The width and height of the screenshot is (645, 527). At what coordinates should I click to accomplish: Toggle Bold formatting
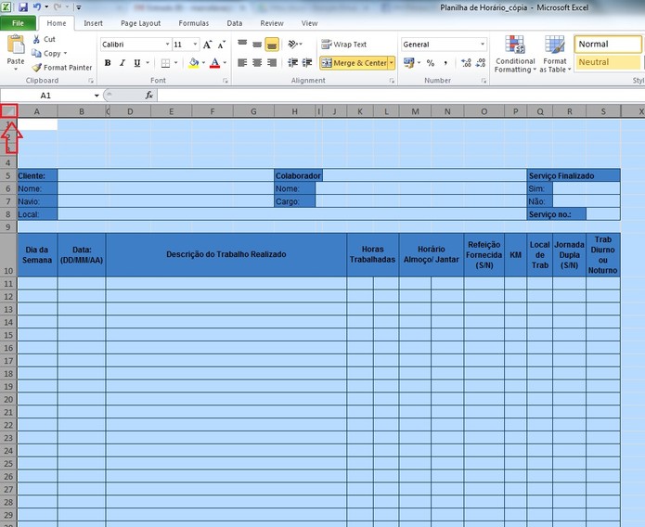tap(108, 63)
